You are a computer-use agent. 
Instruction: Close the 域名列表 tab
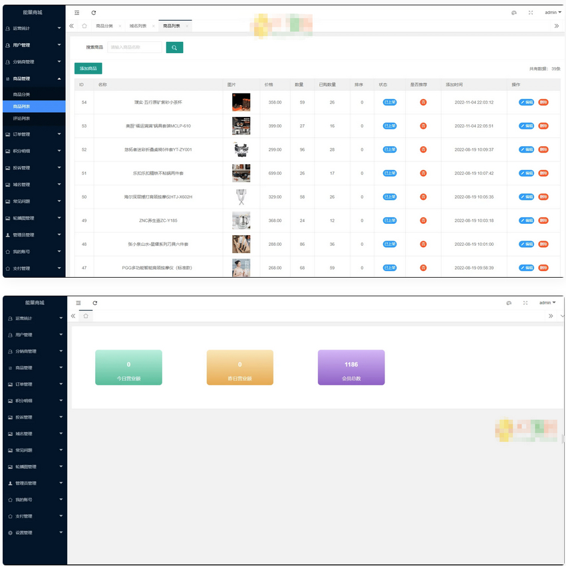(154, 26)
